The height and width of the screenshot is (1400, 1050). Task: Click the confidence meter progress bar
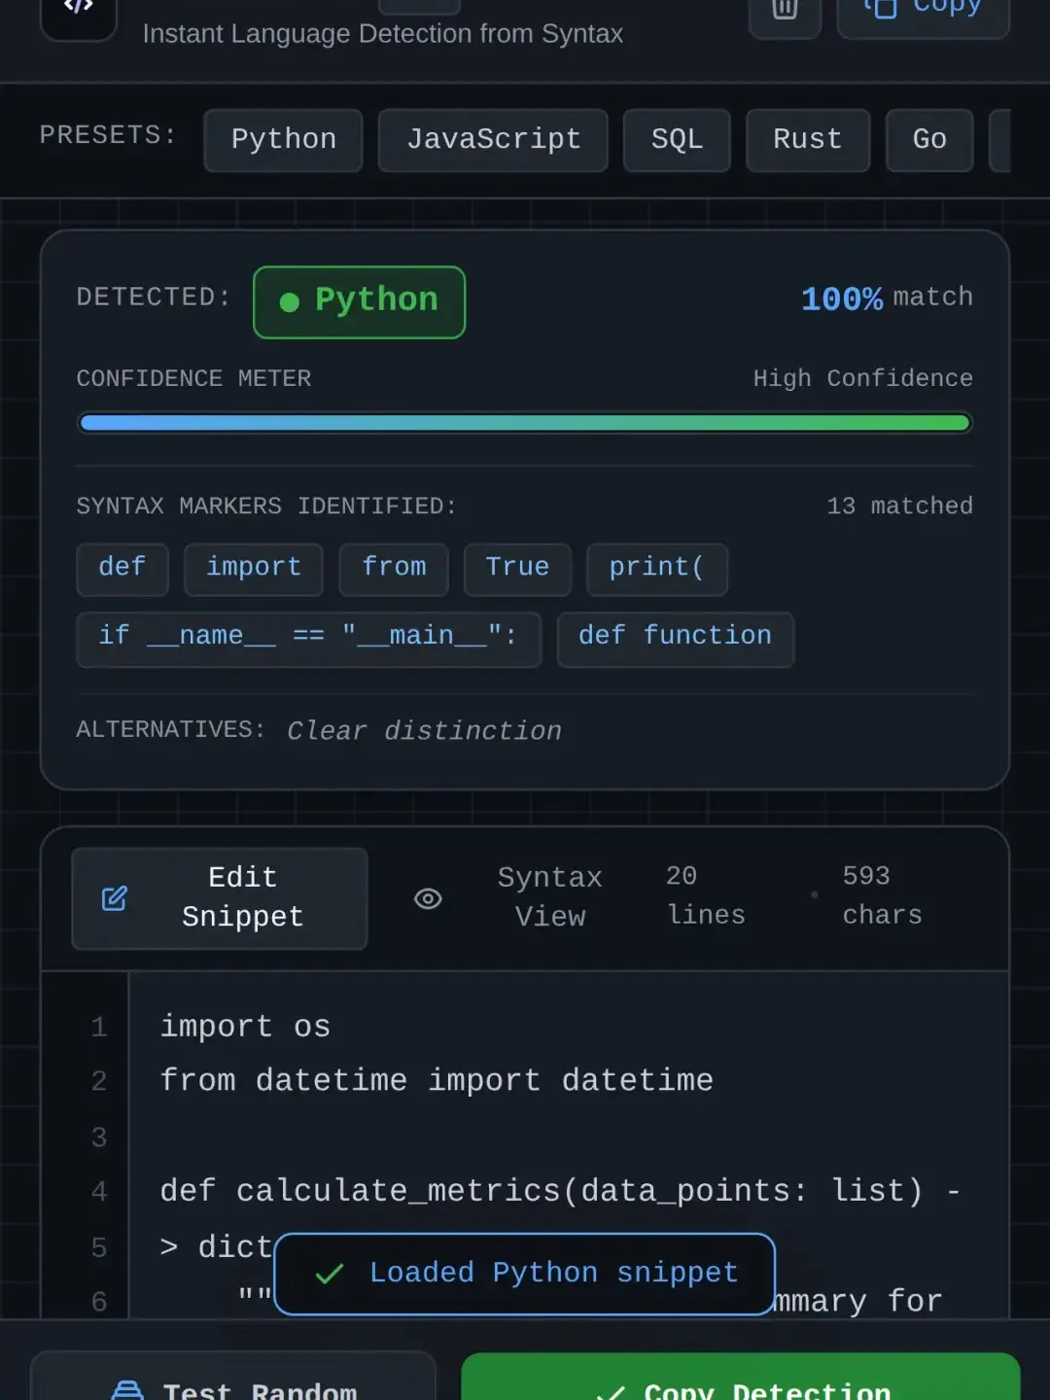(525, 423)
